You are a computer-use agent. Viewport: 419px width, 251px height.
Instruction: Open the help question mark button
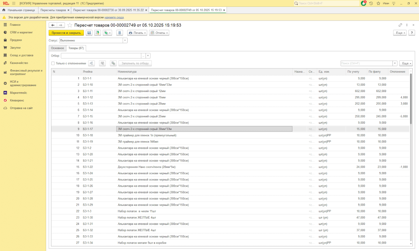pyautogui.click(x=412, y=33)
